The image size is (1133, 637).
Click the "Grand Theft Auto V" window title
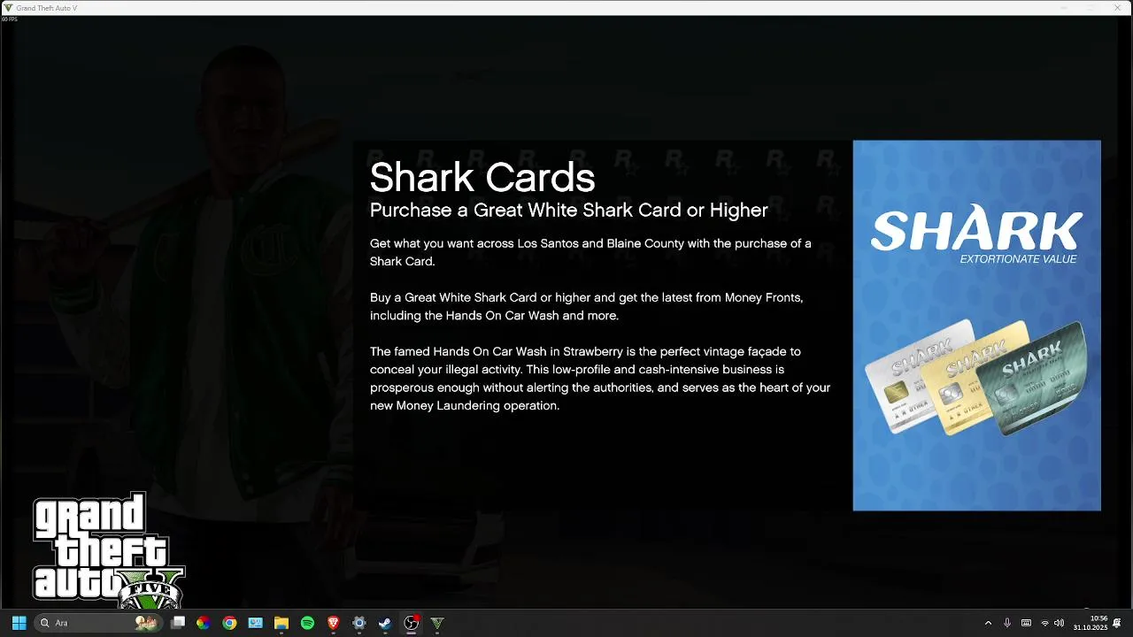(x=46, y=8)
